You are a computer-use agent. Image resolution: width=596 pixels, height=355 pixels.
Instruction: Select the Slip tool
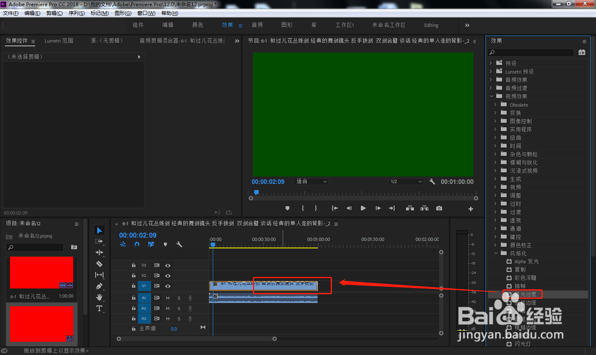[99, 275]
